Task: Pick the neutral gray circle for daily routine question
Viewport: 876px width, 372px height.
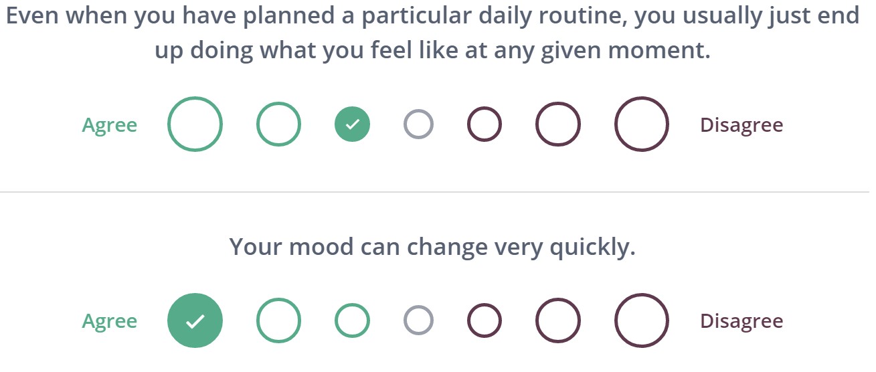Action: coord(418,124)
